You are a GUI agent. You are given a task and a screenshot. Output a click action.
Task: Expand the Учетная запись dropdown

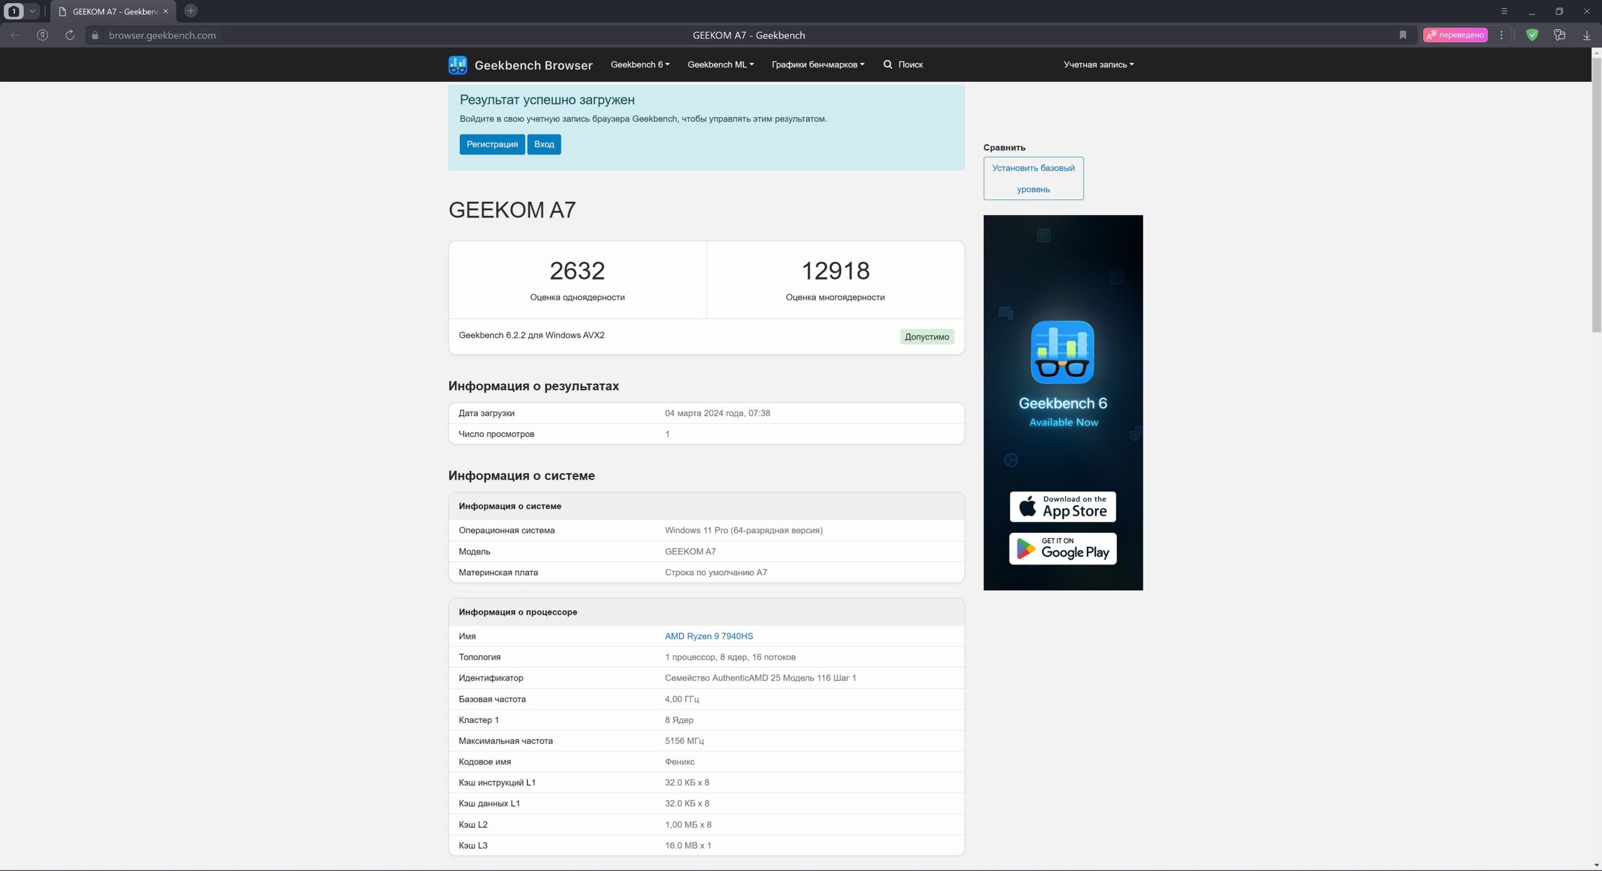click(x=1099, y=64)
